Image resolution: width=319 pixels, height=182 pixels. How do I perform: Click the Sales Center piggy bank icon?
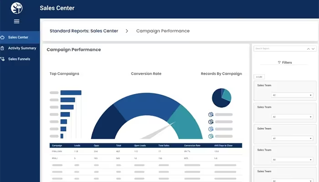2,37
